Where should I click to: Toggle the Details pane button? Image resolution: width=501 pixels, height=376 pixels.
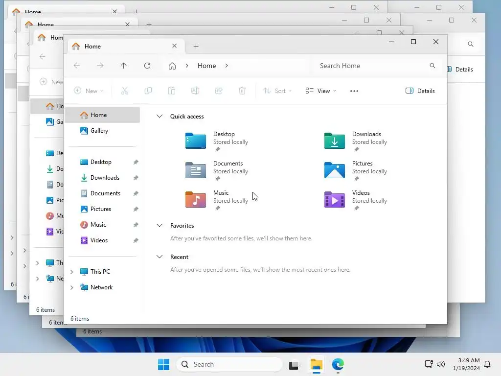click(x=420, y=91)
